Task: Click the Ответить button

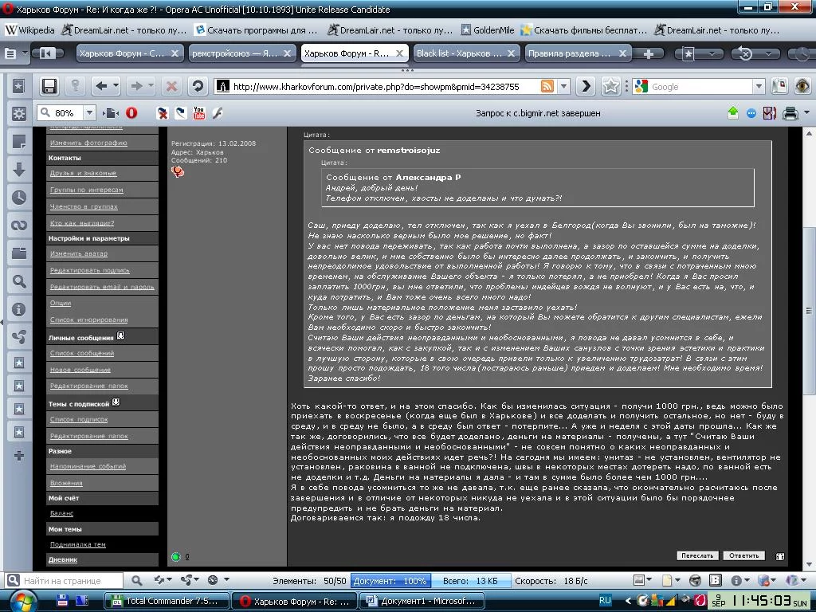Action: (743, 555)
